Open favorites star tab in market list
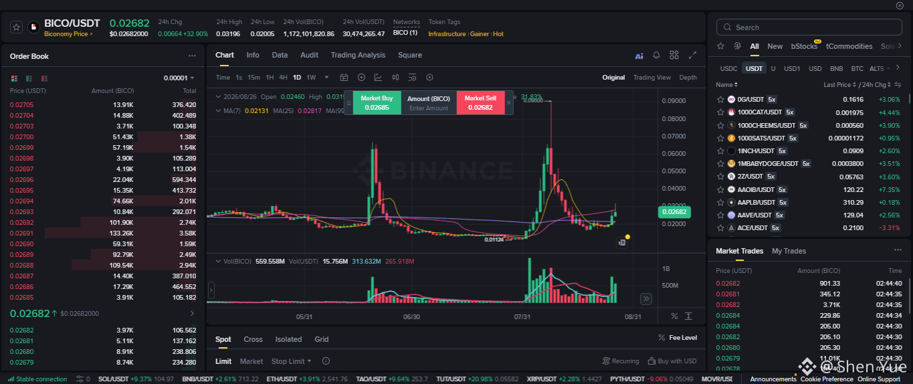 tap(720, 46)
